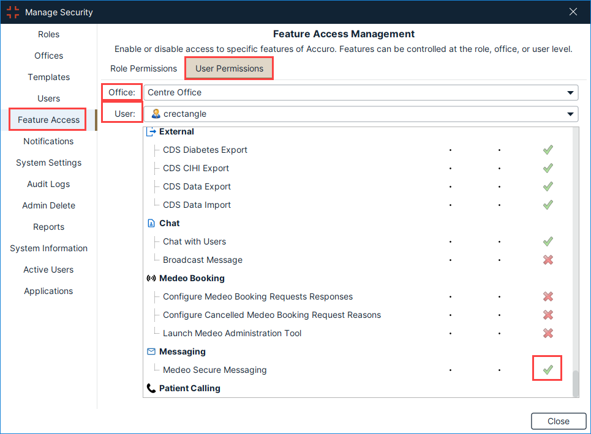Open the Office dropdown
This screenshot has width=591, height=434.
tap(361, 92)
